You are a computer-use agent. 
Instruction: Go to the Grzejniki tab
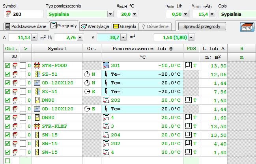click(125, 26)
